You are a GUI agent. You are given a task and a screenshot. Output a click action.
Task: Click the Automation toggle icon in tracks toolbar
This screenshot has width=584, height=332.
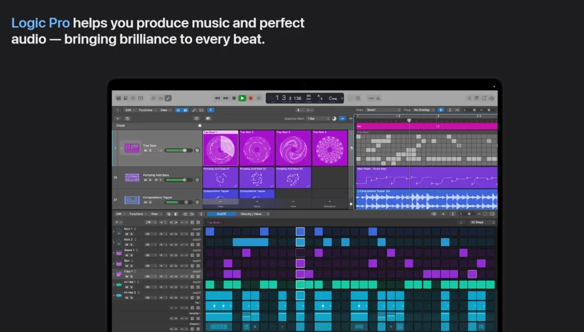pyautogui.click(x=194, y=110)
